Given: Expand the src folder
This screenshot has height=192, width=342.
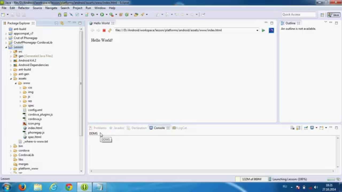Looking at the screenshot, I should [x=11, y=52].
